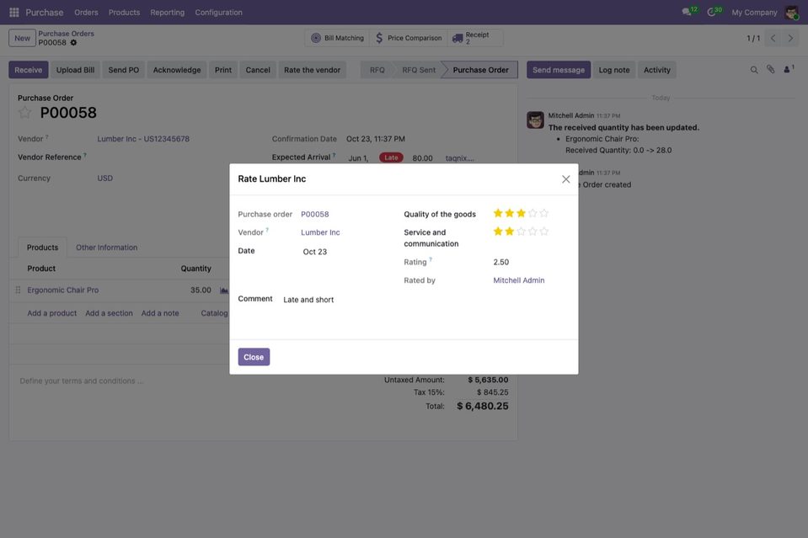Open the apps grid menu icon
Screen dimensions: 808x538
pyautogui.click(x=14, y=12)
